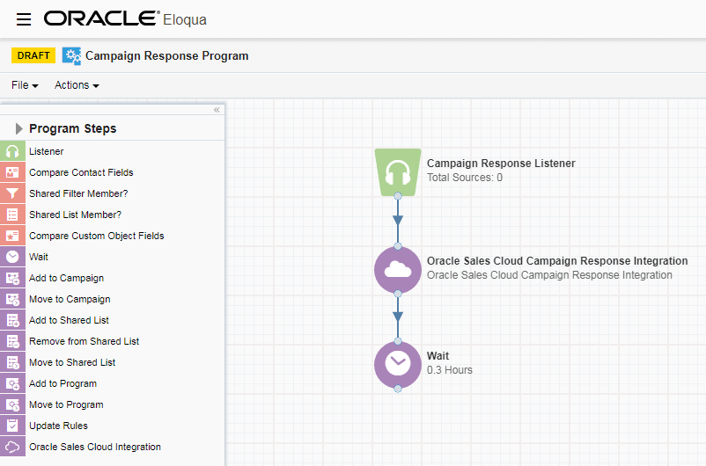
Task: Open the File menu
Action: click(x=25, y=85)
